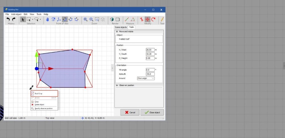Select the measure distance tool
Viewport: 285px width, 138px height.
(127, 19)
